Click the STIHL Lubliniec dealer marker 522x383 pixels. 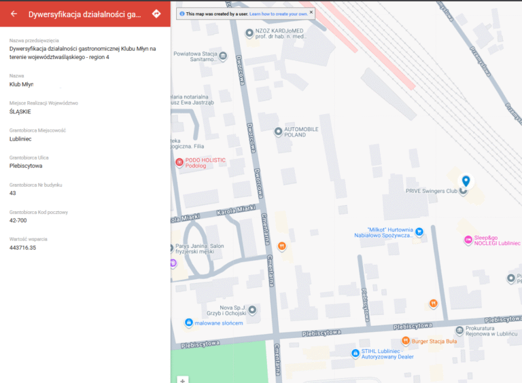(355, 353)
